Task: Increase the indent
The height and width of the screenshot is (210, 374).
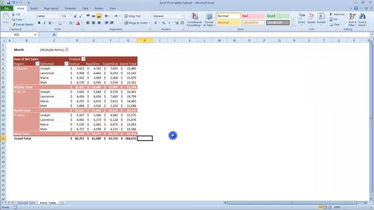Action: pyautogui.click(x=112, y=23)
